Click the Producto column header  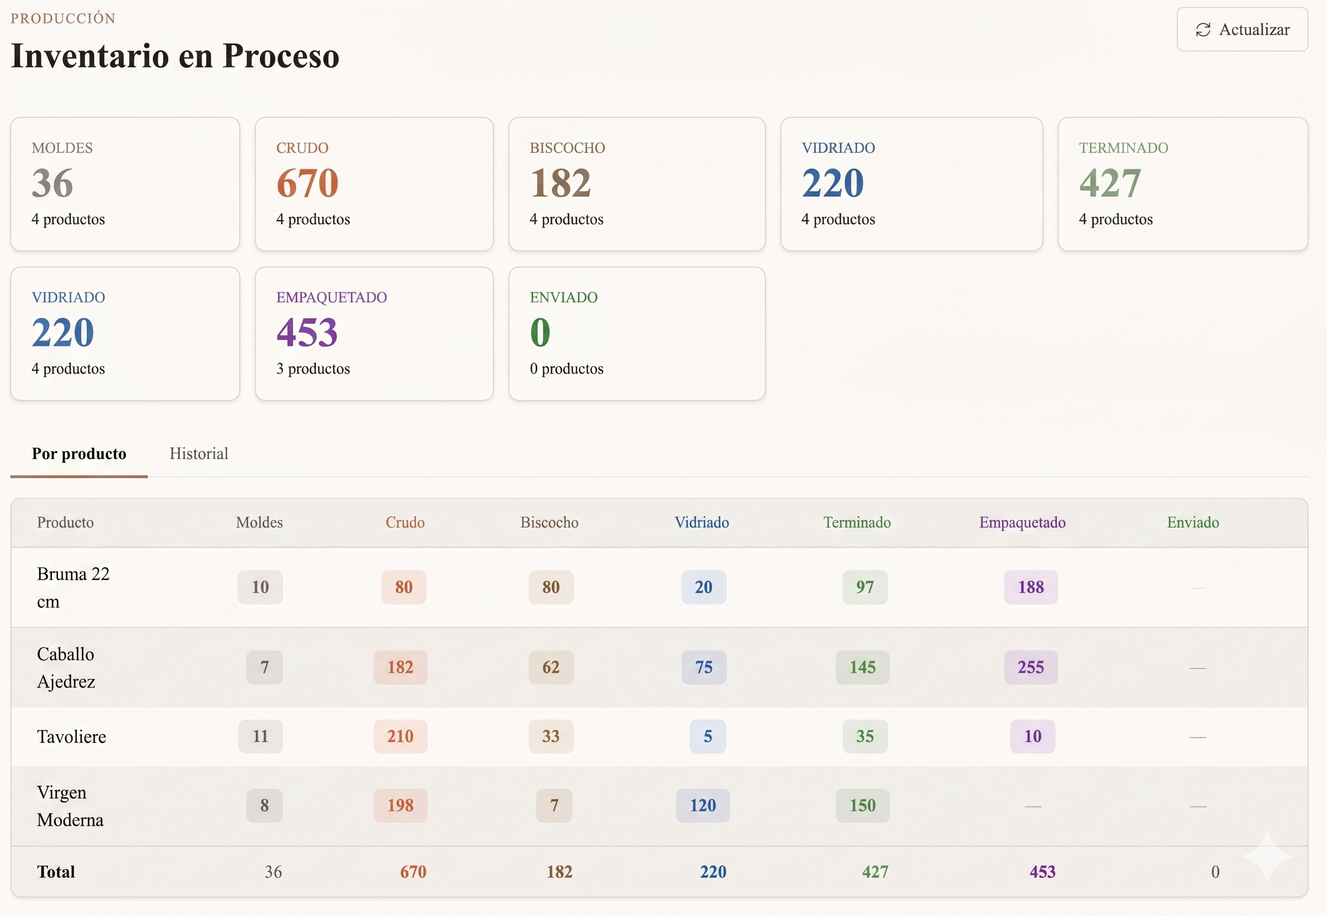(x=65, y=522)
